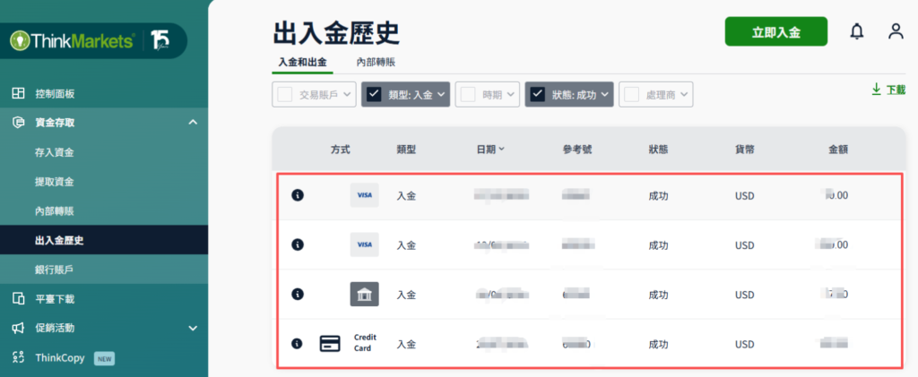Image resolution: width=918 pixels, height=377 pixels.
Task: Click the ThinkMarkets logo
Action: point(73,41)
